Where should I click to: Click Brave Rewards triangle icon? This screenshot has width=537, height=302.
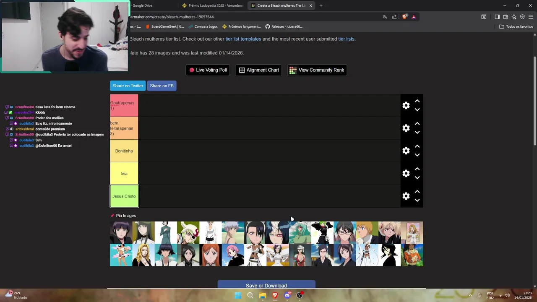414,17
